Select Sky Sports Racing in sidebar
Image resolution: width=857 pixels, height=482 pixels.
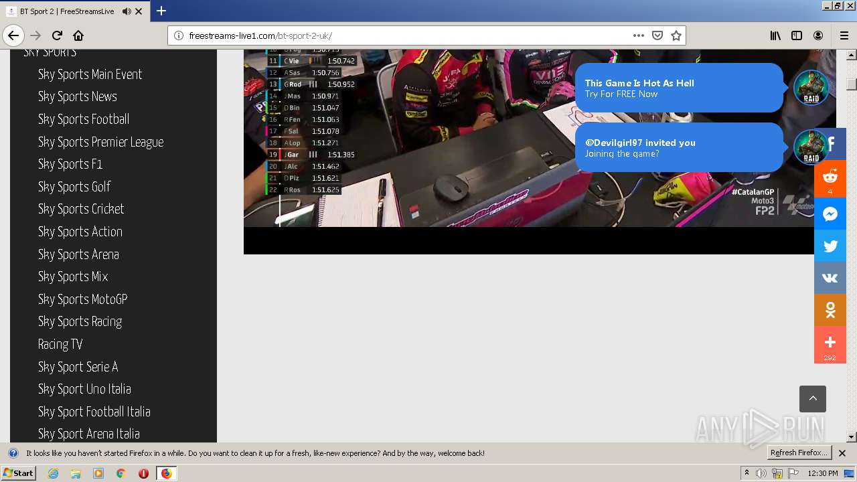tap(80, 321)
